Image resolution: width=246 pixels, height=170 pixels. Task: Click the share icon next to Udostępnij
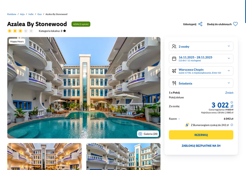click(x=200, y=24)
